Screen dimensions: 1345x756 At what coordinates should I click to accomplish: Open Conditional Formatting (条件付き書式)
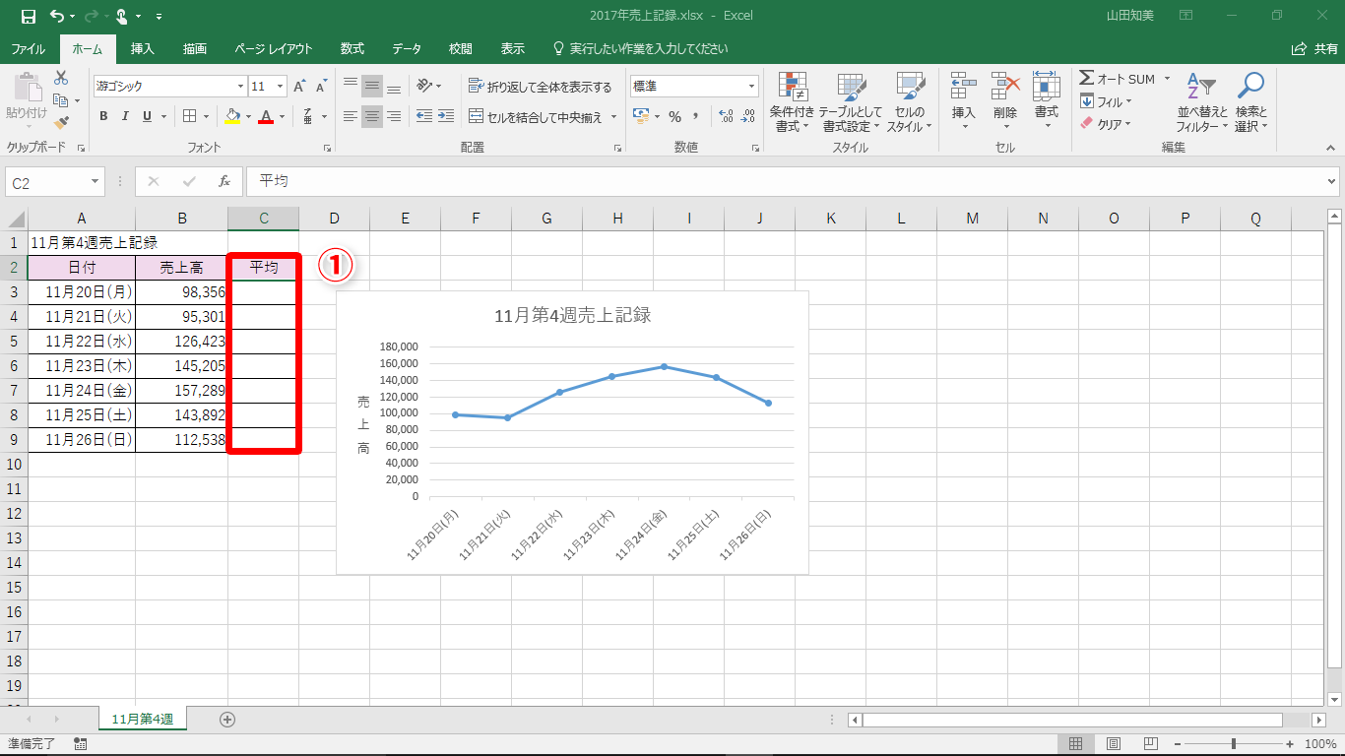coord(793,101)
